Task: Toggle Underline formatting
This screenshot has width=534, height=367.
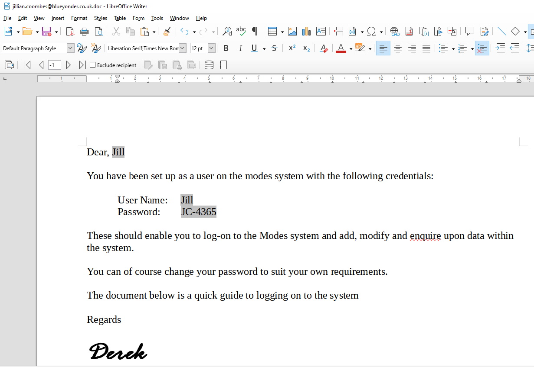Action: click(x=254, y=48)
